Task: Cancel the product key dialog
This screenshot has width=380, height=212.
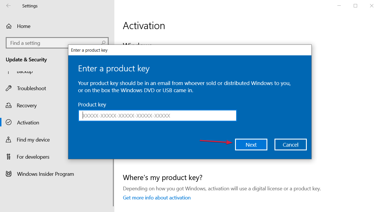Action: [290, 144]
